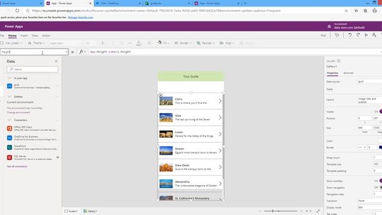Click the border color swatch

pyautogui.click(x=380, y=148)
